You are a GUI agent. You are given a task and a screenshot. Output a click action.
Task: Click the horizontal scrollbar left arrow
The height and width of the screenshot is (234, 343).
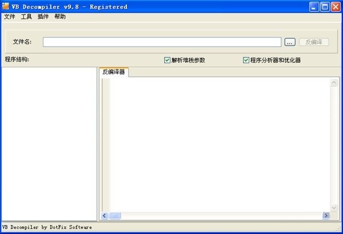[105, 216]
